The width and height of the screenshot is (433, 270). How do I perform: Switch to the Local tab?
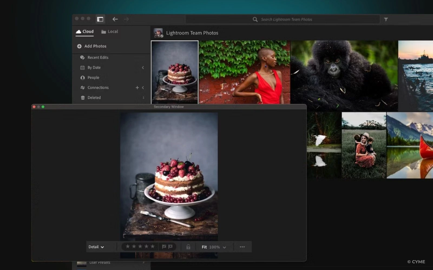[x=110, y=32]
